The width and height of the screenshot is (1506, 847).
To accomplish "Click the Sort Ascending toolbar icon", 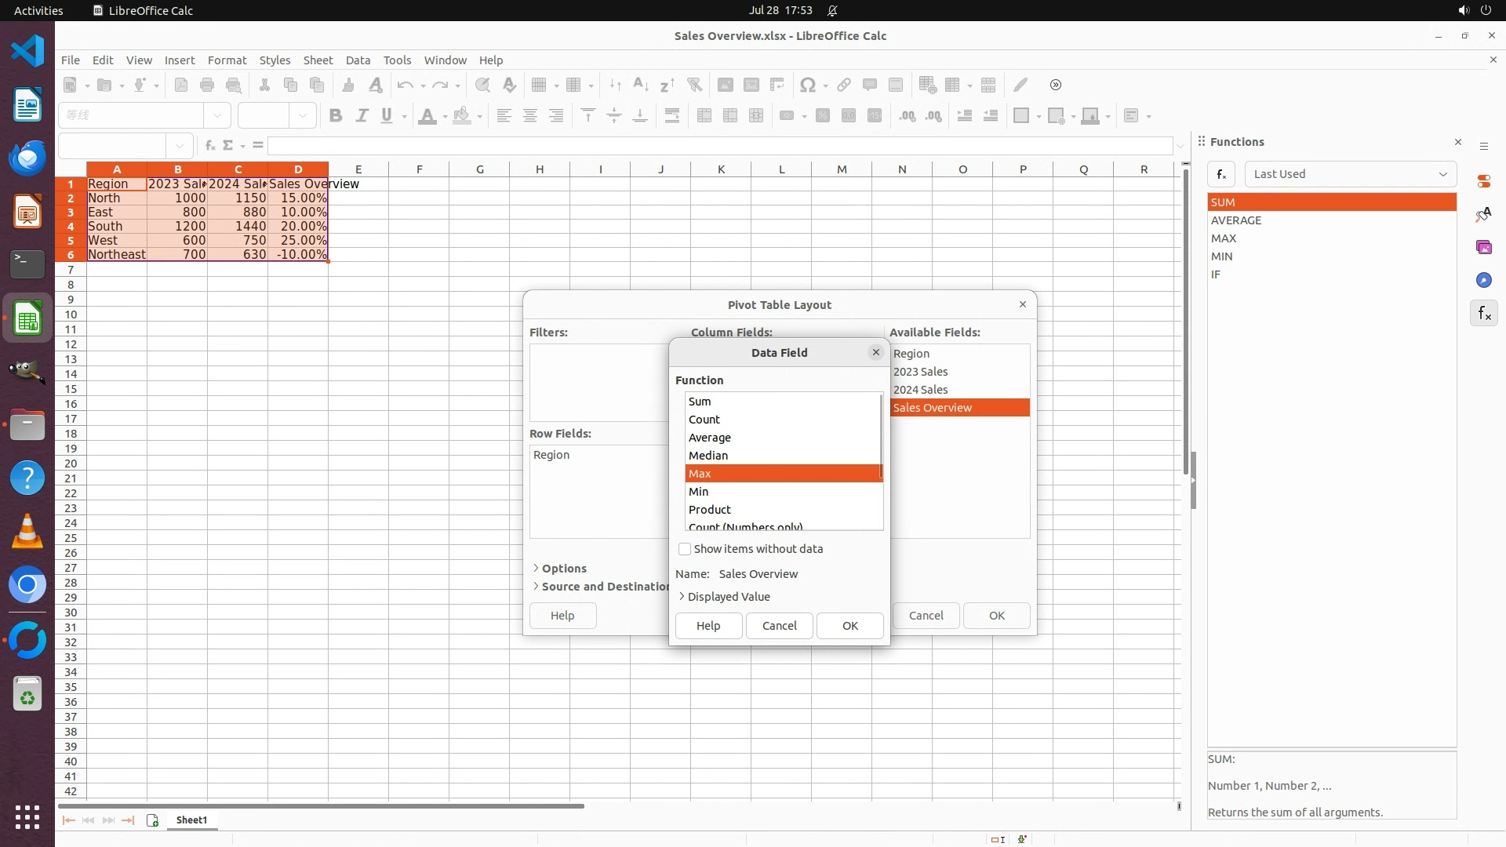I will 641,85.
